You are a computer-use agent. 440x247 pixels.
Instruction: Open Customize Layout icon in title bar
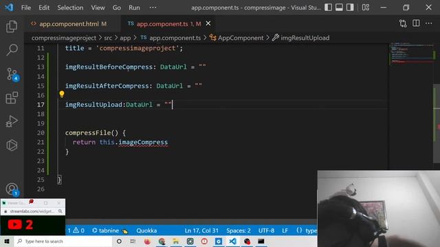[365, 8]
